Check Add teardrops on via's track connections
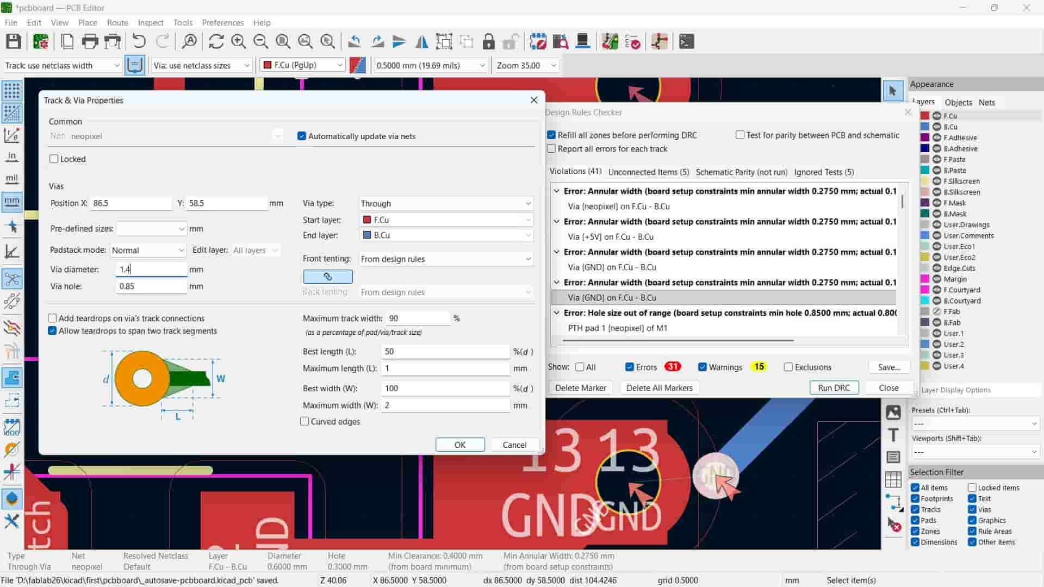 tap(53, 319)
